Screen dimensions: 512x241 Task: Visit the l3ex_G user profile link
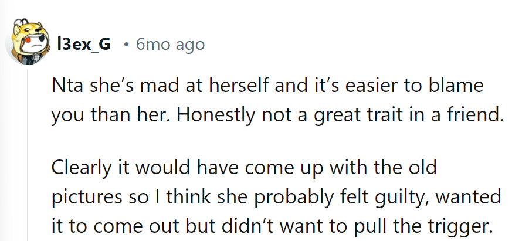(84, 44)
